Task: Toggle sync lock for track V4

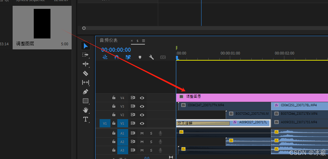Action: click(133, 98)
